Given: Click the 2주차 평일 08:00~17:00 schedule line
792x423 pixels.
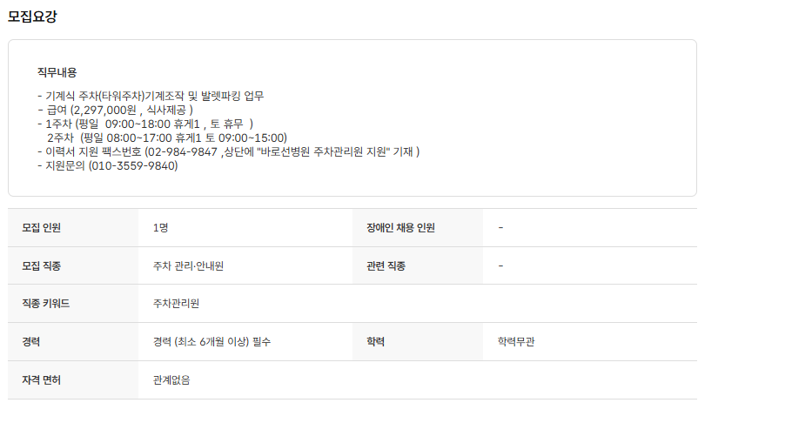Looking at the screenshot, I should point(166,138).
